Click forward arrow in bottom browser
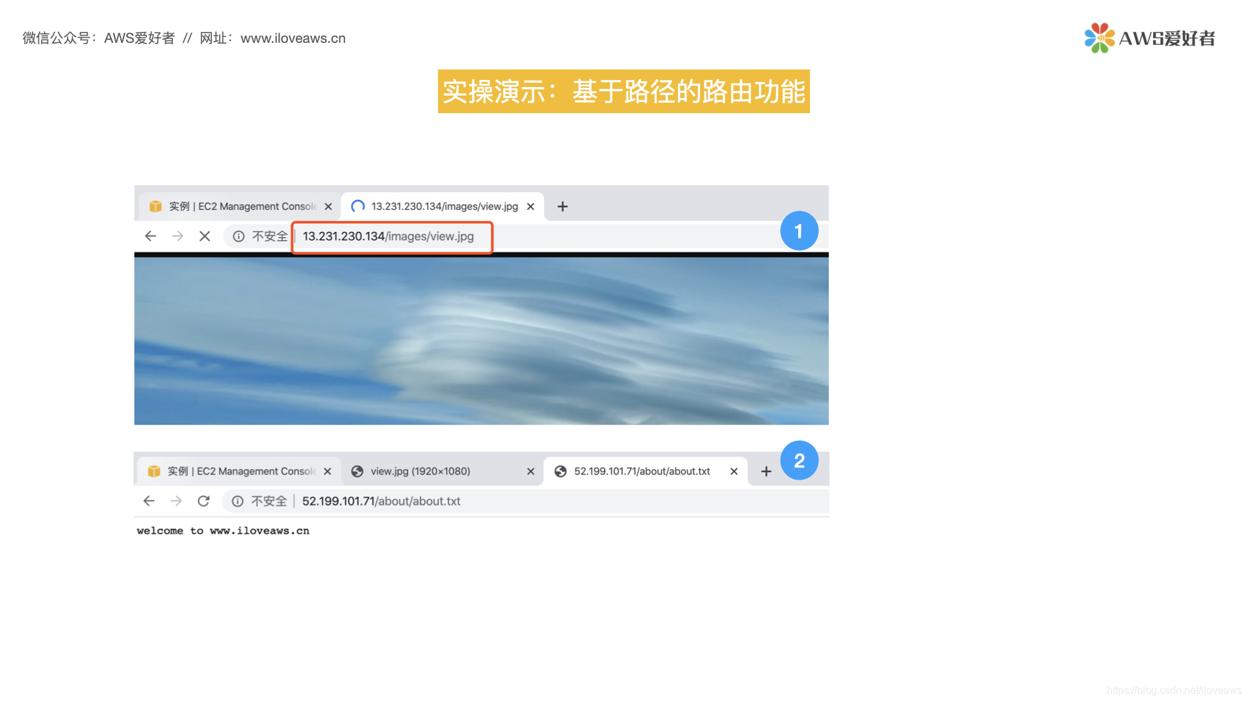This screenshot has width=1248, height=702. click(x=176, y=500)
